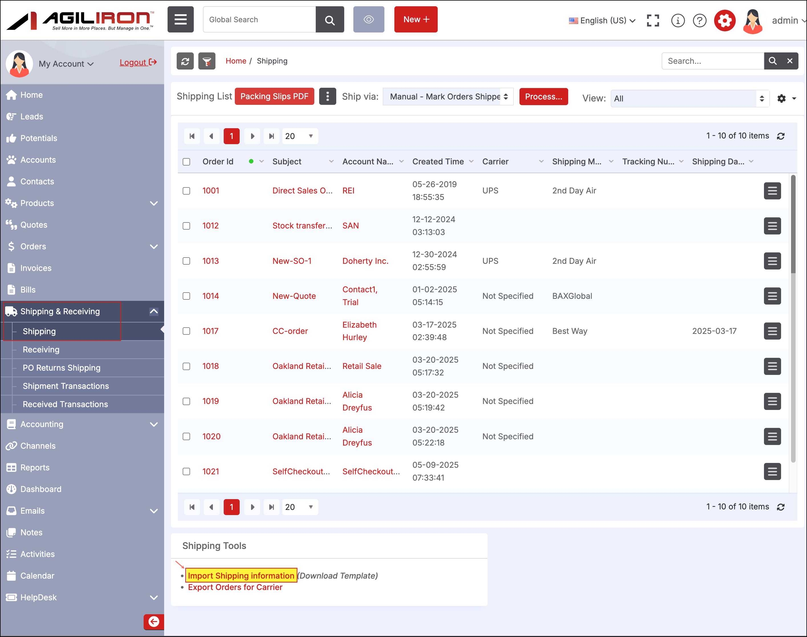Open row actions menu for order 1021
The height and width of the screenshot is (637, 807).
(772, 472)
